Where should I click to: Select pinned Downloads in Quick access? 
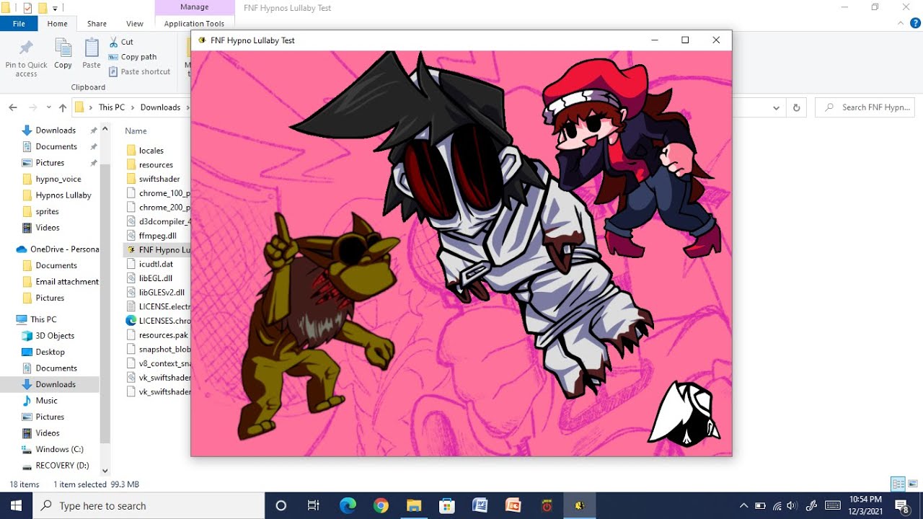pyautogui.click(x=56, y=130)
